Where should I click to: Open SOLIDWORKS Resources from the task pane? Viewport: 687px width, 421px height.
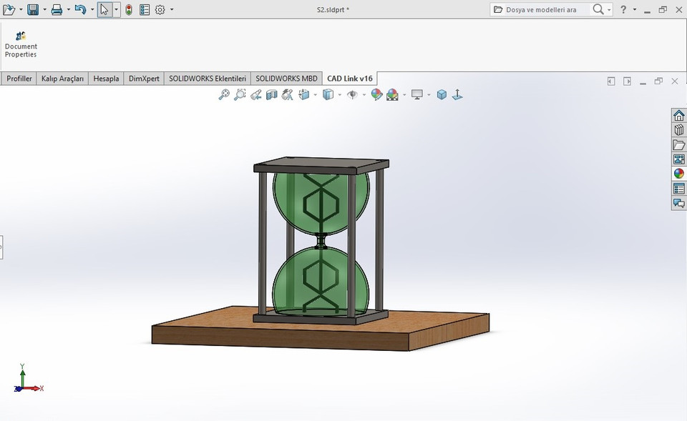click(x=678, y=115)
